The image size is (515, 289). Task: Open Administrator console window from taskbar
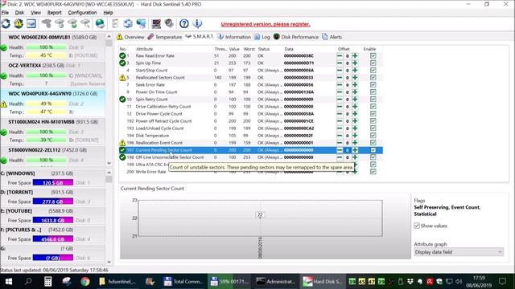tap(275, 282)
